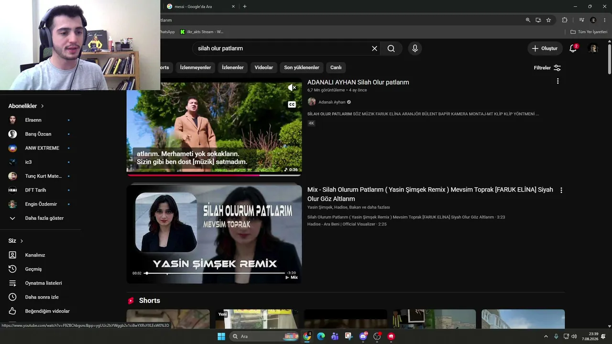The height and width of the screenshot is (344, 612).
Task: Open Chrome extensions puzzle icon
Action: [x=565, y=20]
